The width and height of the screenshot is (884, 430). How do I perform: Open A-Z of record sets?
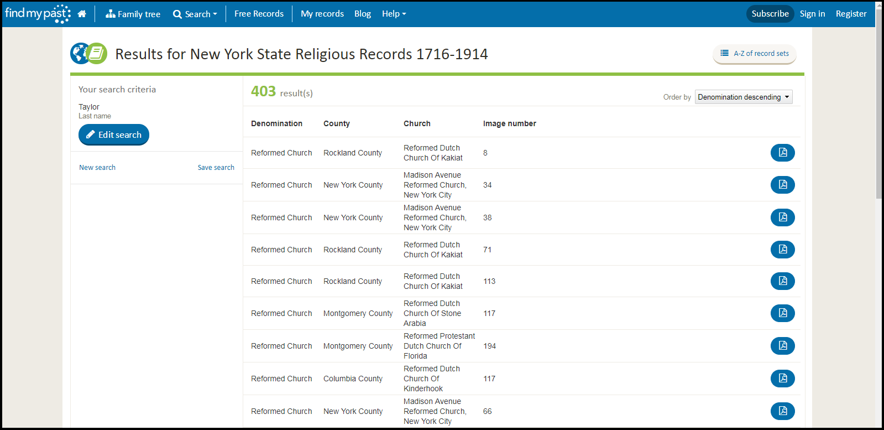pyautogui.click(x=755, y=54)
